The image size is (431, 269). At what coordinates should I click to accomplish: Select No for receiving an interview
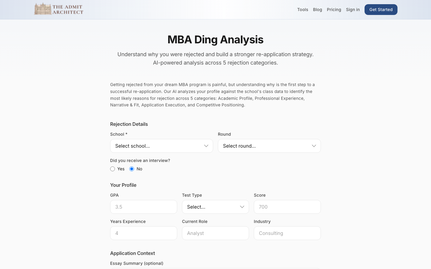(x=132, y=169)
